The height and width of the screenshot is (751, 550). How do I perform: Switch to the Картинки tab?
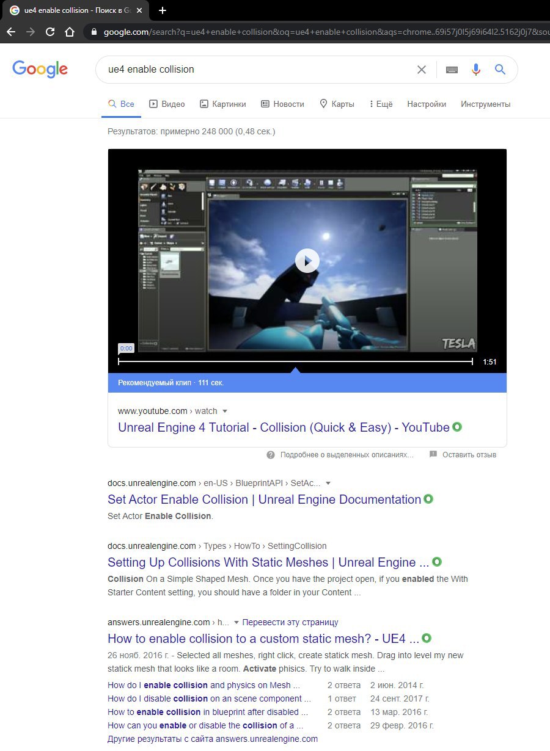click(223, 104)
